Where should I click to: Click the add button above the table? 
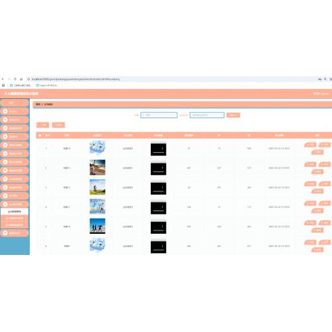42,125
